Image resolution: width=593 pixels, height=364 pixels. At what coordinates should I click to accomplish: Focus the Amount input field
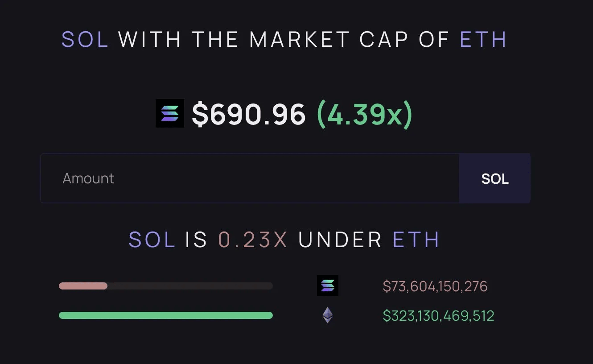pyautogui.click(x=250, y=178)
